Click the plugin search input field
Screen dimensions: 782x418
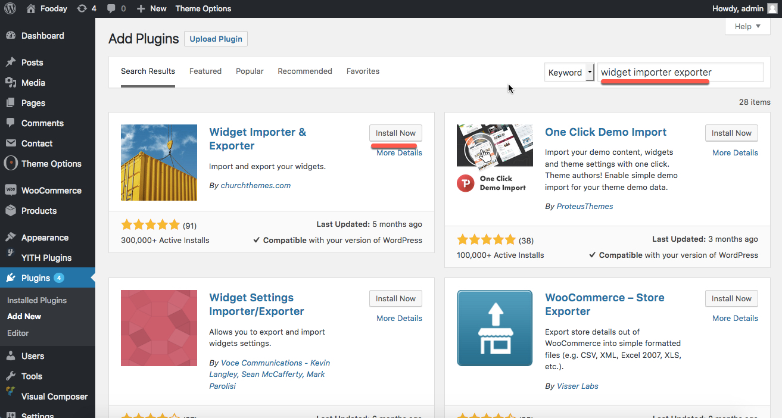pyautogui.click(x=681, y=72)
